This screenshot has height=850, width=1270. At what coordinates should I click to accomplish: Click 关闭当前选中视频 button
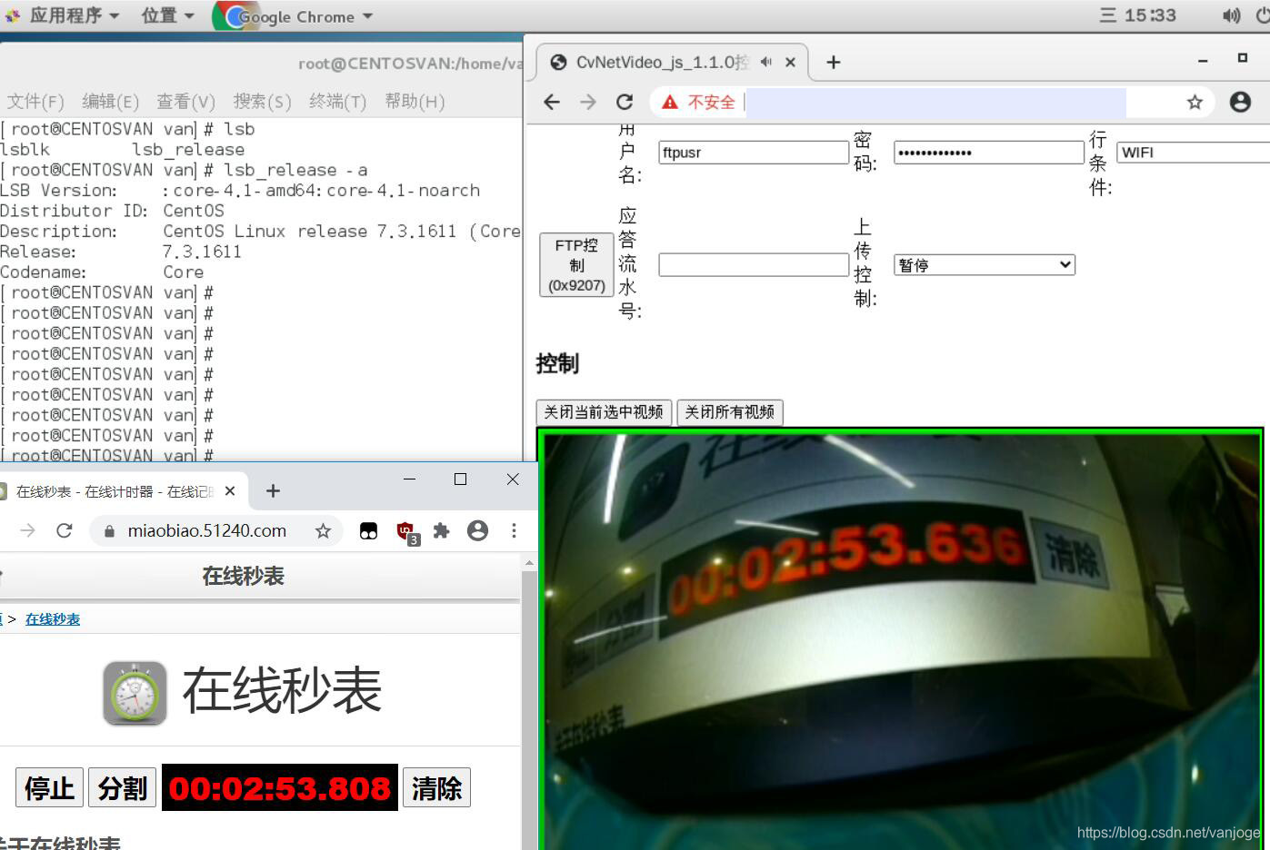click(x=604, y=412)
